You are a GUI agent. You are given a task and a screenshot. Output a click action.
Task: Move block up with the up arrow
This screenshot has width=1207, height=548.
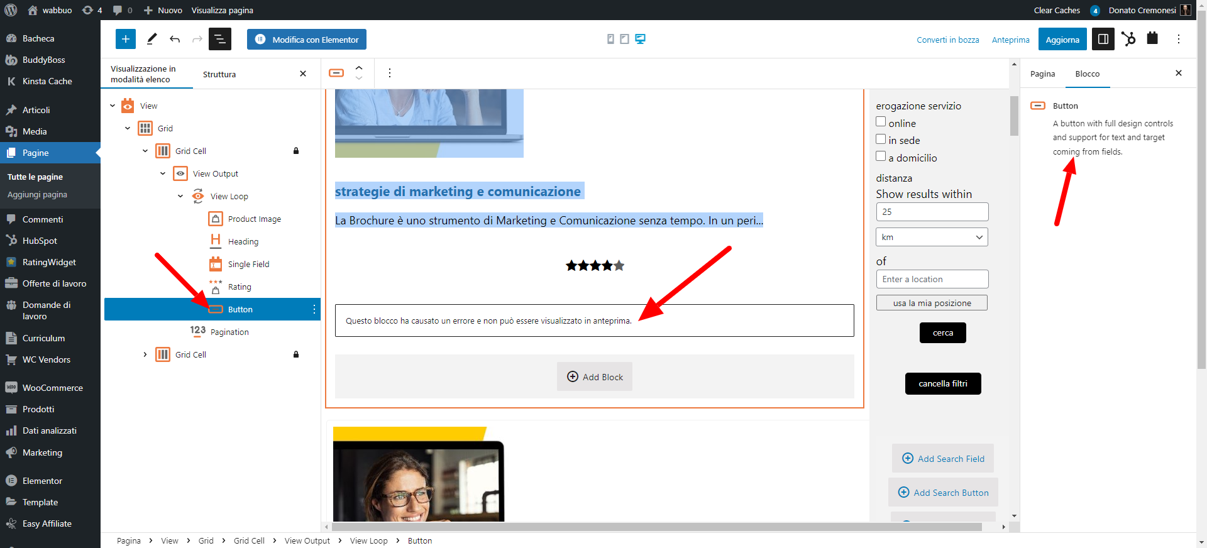tap(359, 68)
